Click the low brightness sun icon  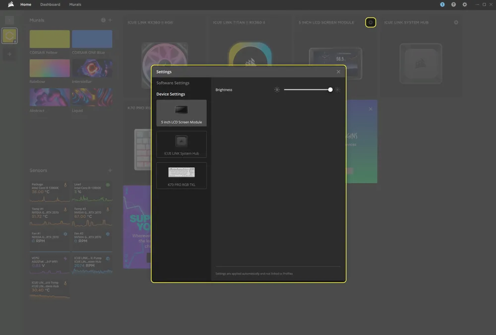pos(277,90)
